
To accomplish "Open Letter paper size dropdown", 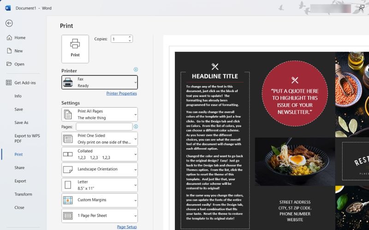I will click(100, 185).
